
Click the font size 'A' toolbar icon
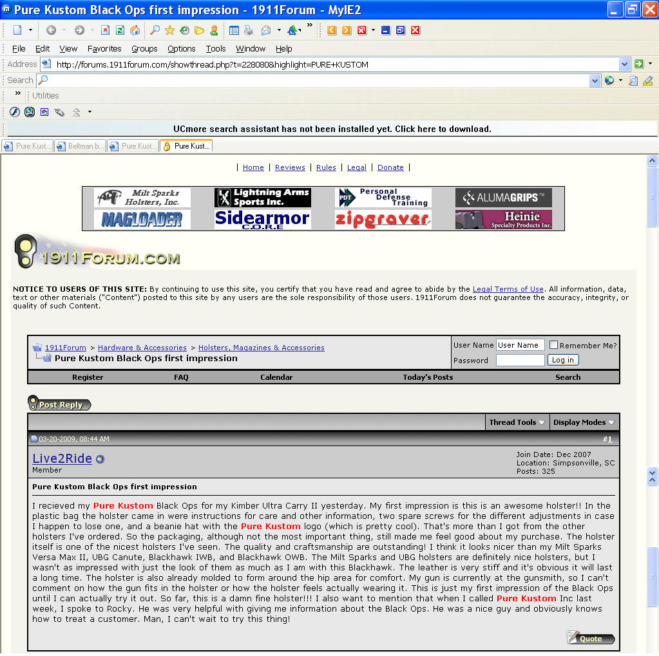(x=293, y=30)
